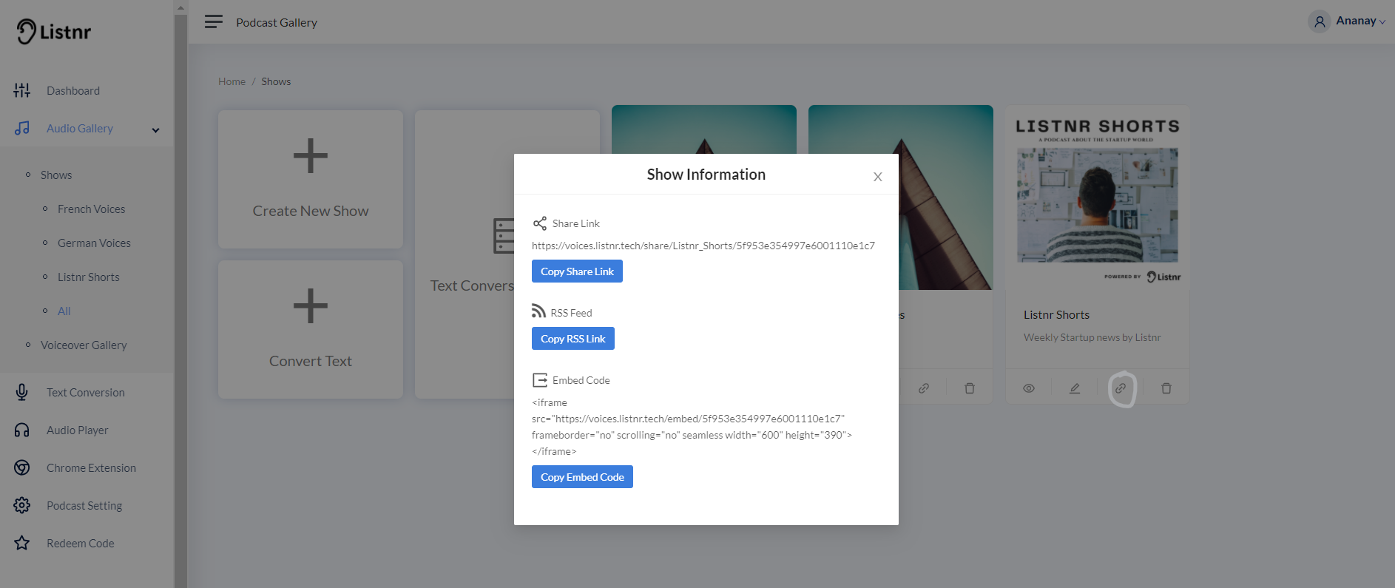Image resolution: width=1395 pixels, height=588 pixels.
Task: Click the Listnr Shorts cover thumbnail
Action: (1098, 197)
